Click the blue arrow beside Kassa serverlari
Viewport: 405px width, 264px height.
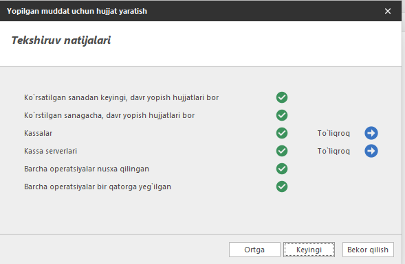[371, 151]
